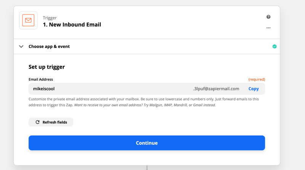
Task: Click the Refresh fields button label
Action: [x=55, y=122]
